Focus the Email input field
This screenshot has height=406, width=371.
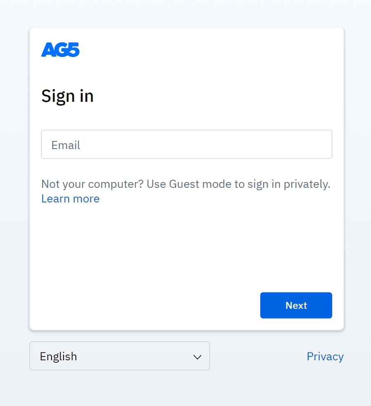pyautogui.click(x=186, y=145)
